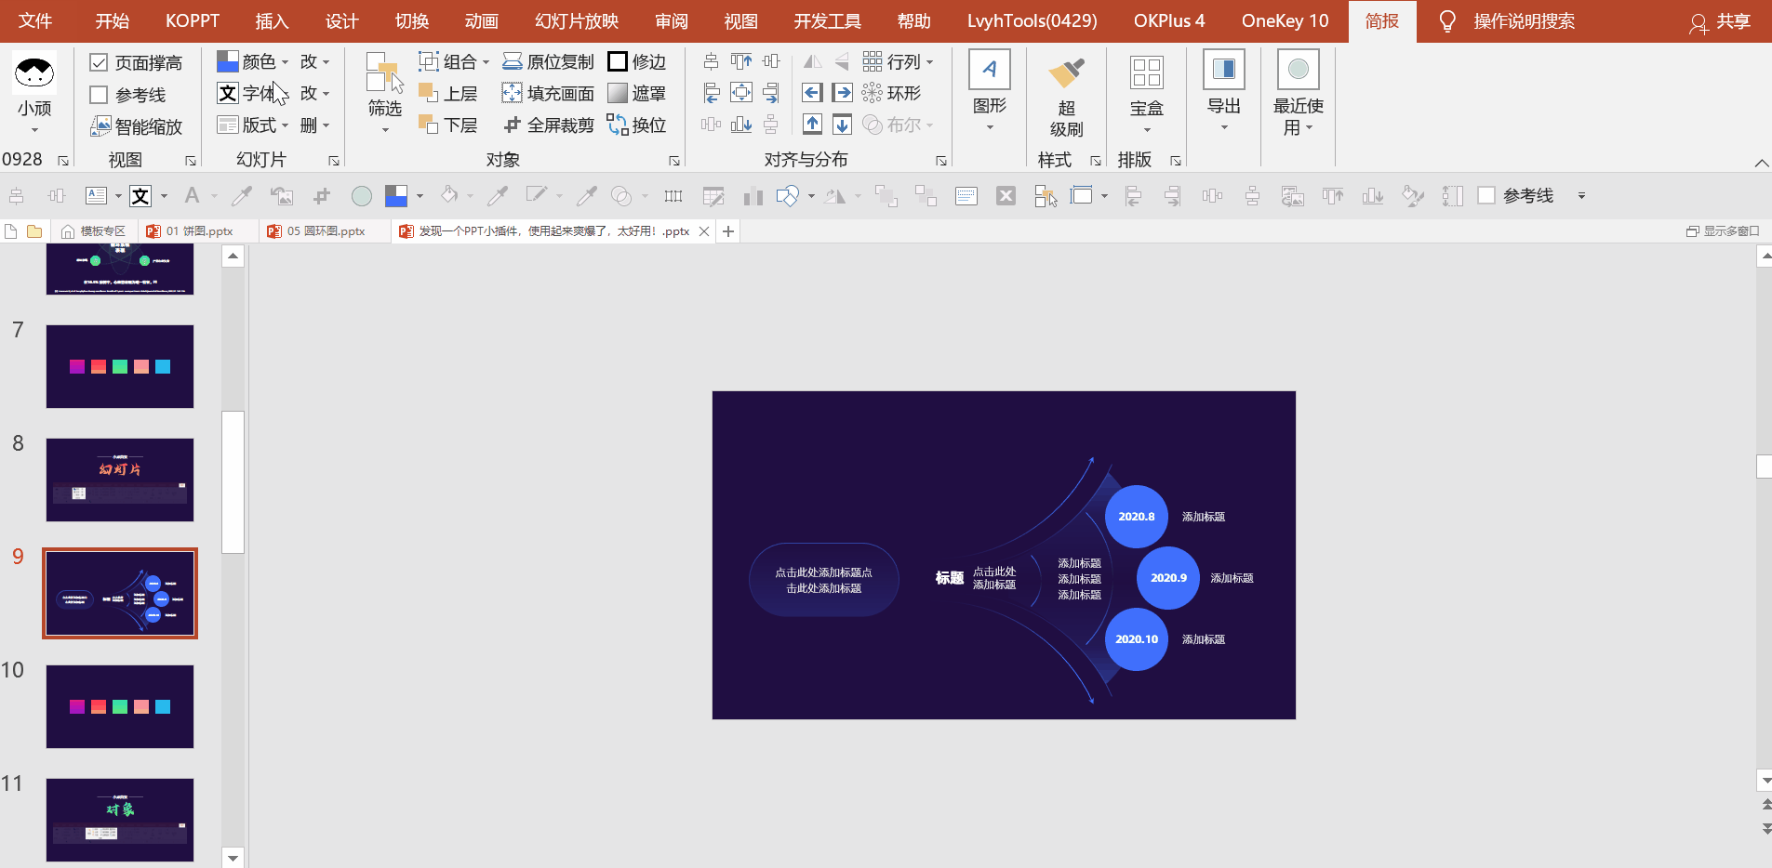Expand the 颜色 dropdown

[x=285, y=62]
